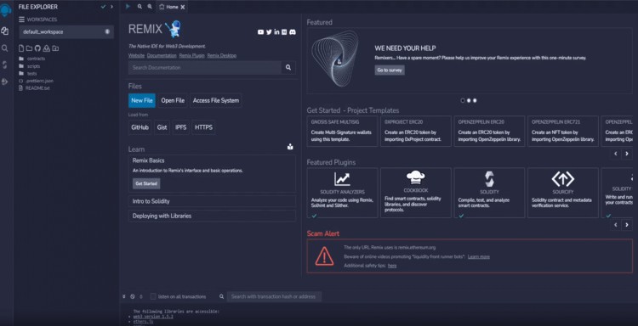This screenshot has width=638, height=326.
Task: Open Remix LinkedIn icon
Action: click(276, 32)
